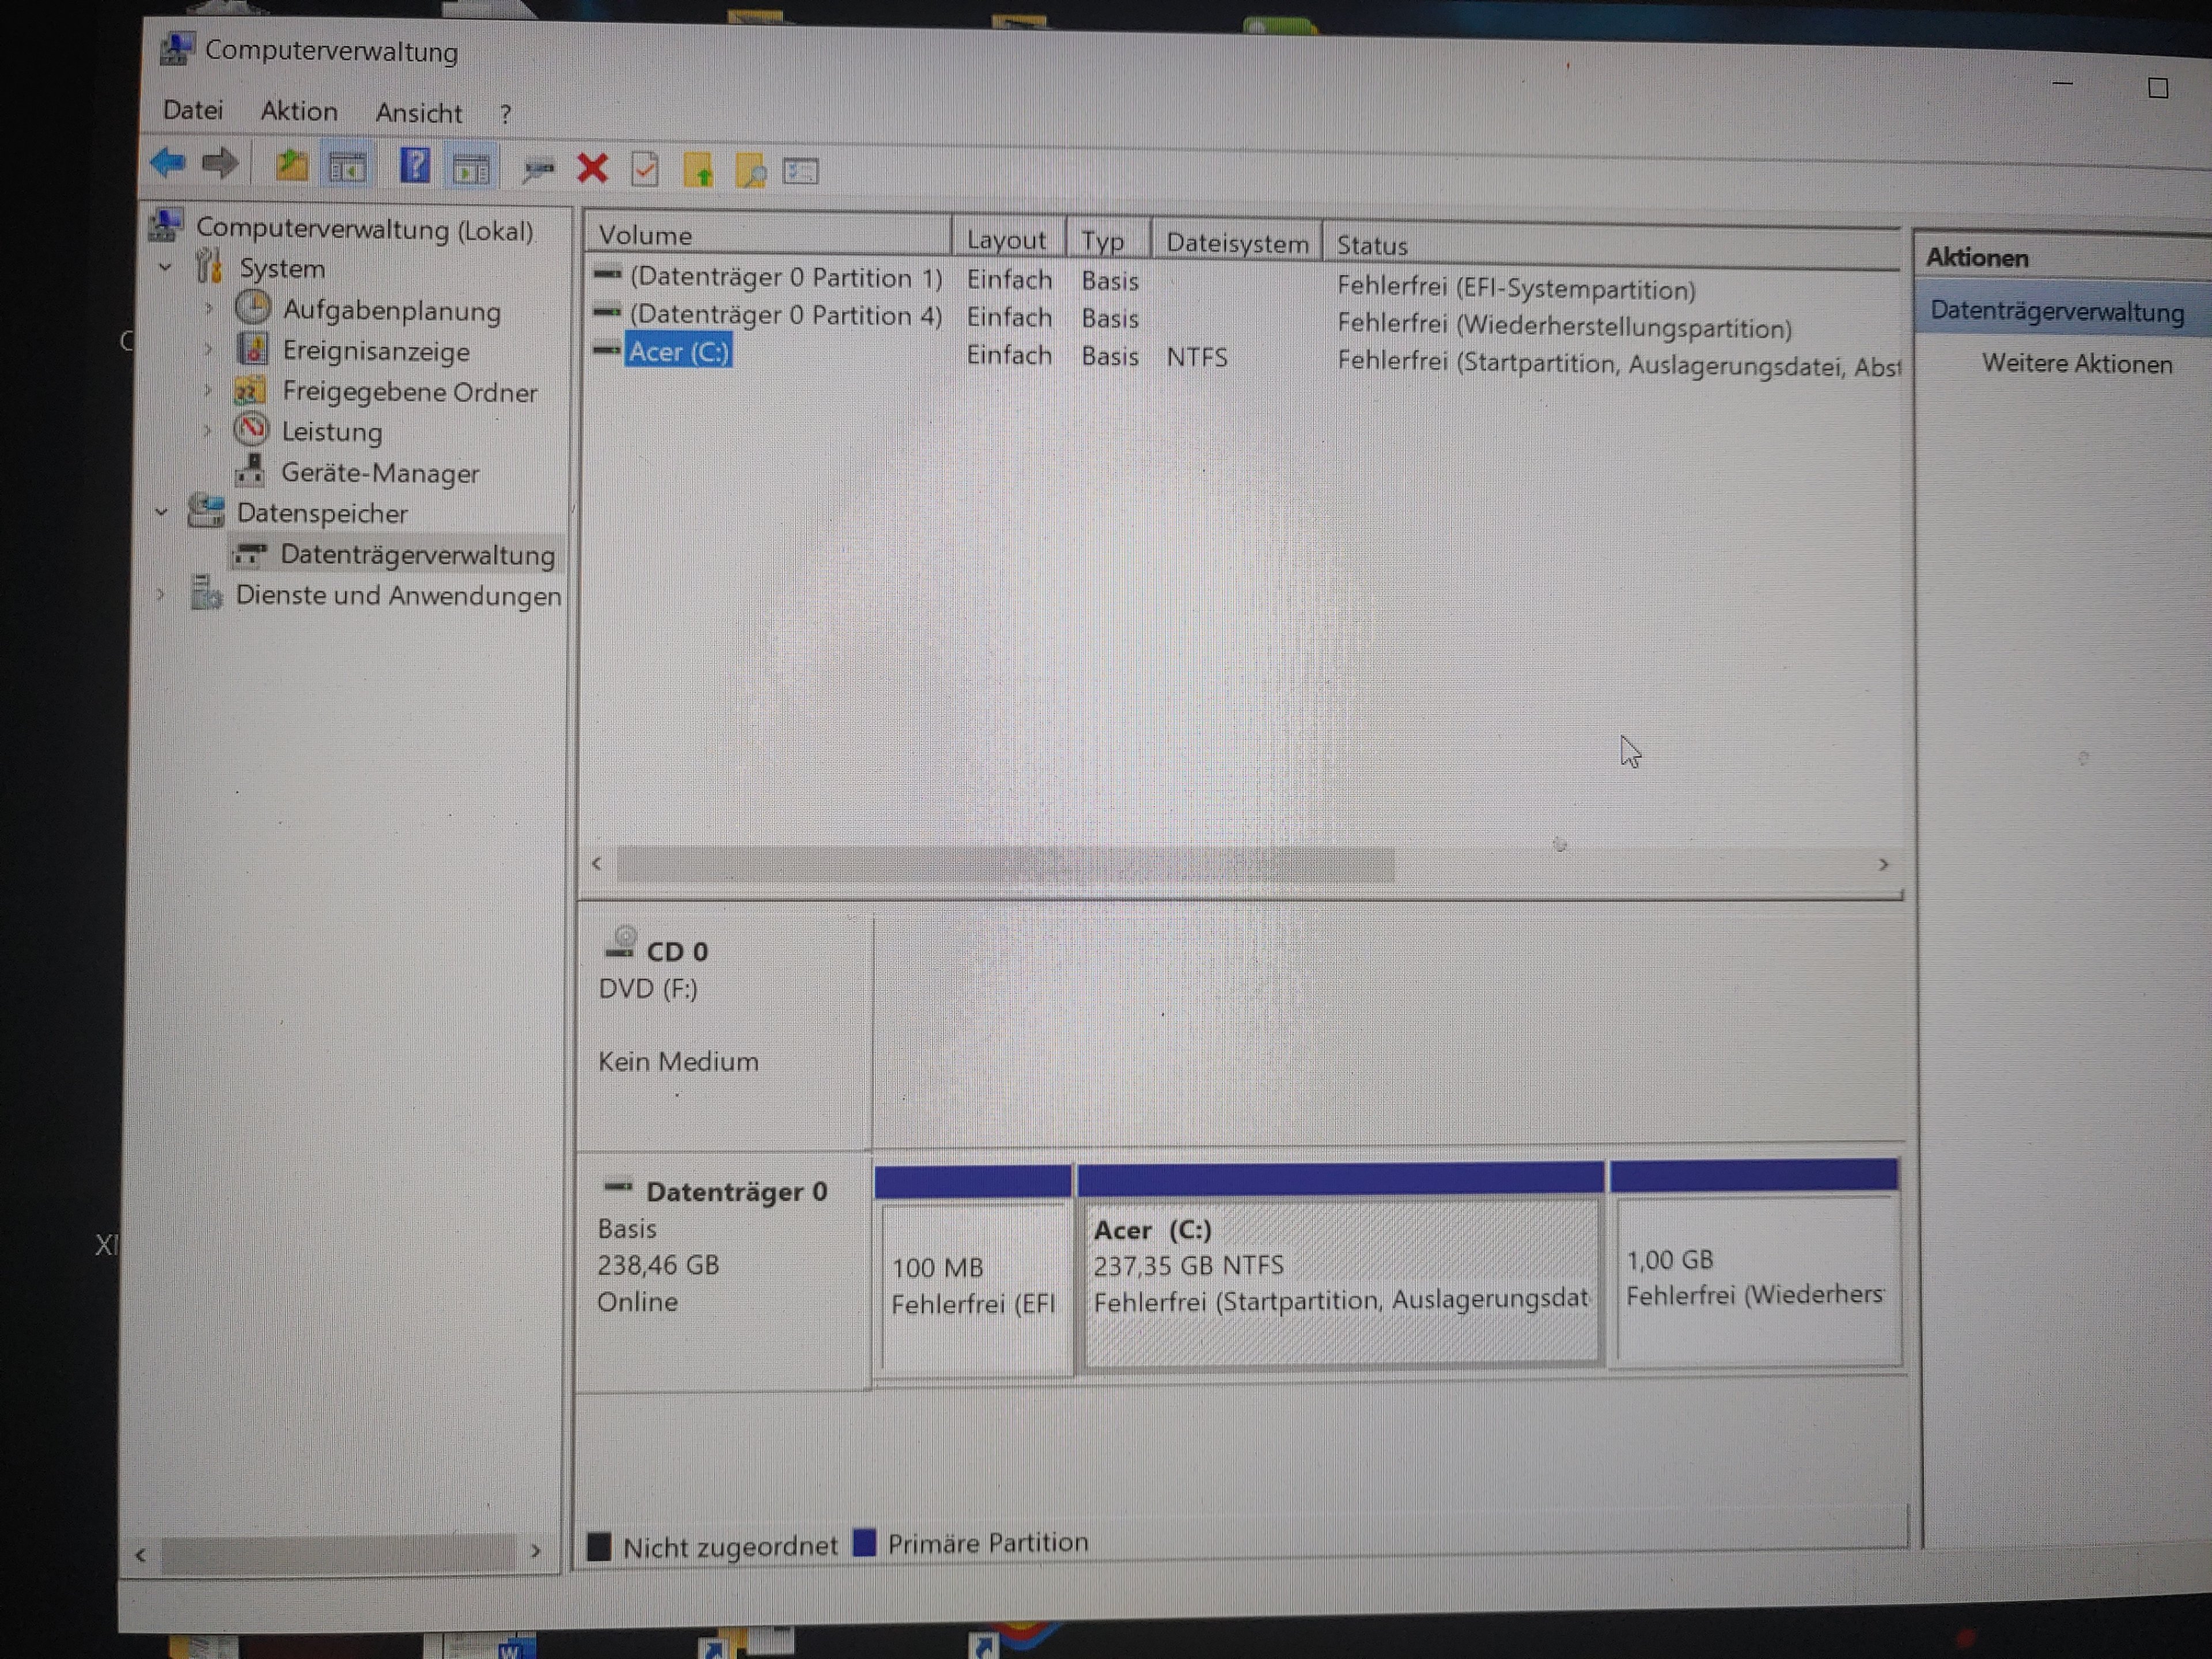The width and height of the screenshot is (2212, 1659).
Task: Click the connect drive plug icon
Action: click(x=538, y=170)
